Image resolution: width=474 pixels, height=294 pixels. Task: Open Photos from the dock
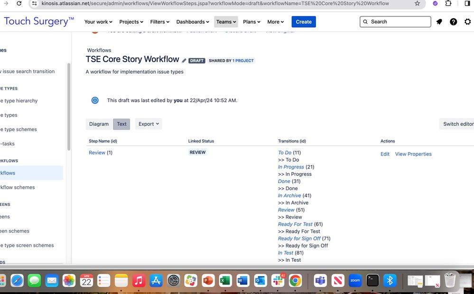point(69,281)
